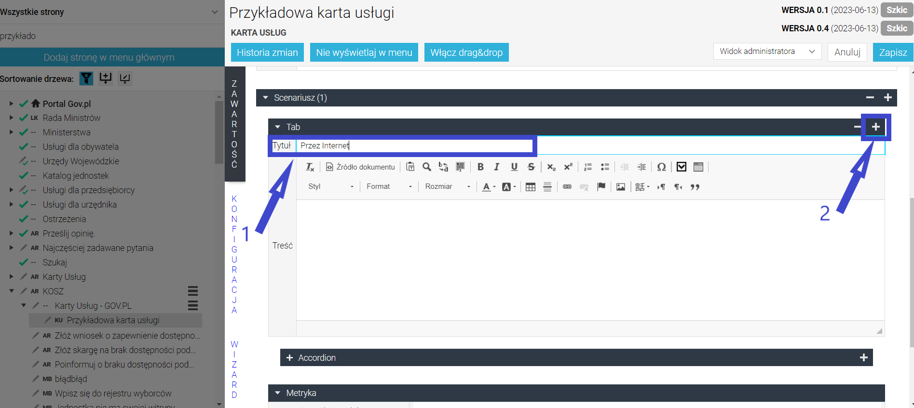Remove formatting with the Tx icon

pos(310,167)
